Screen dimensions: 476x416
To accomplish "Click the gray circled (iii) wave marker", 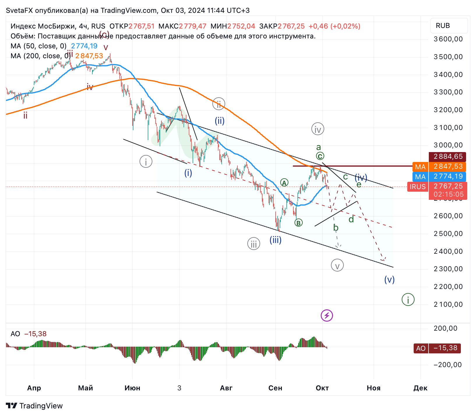I will 253,244.
